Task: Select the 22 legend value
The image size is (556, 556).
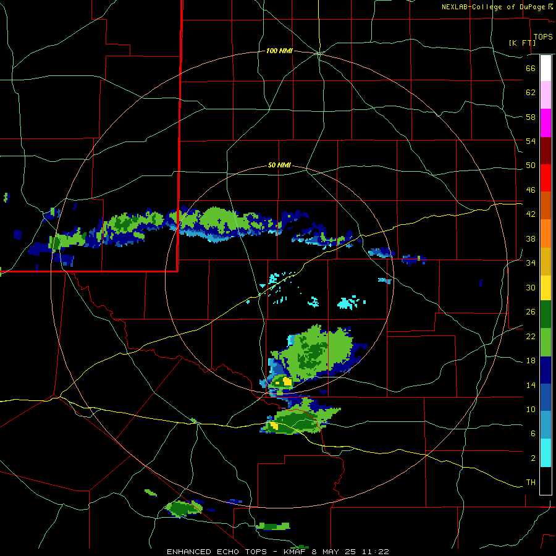Action: coord(531,336)
